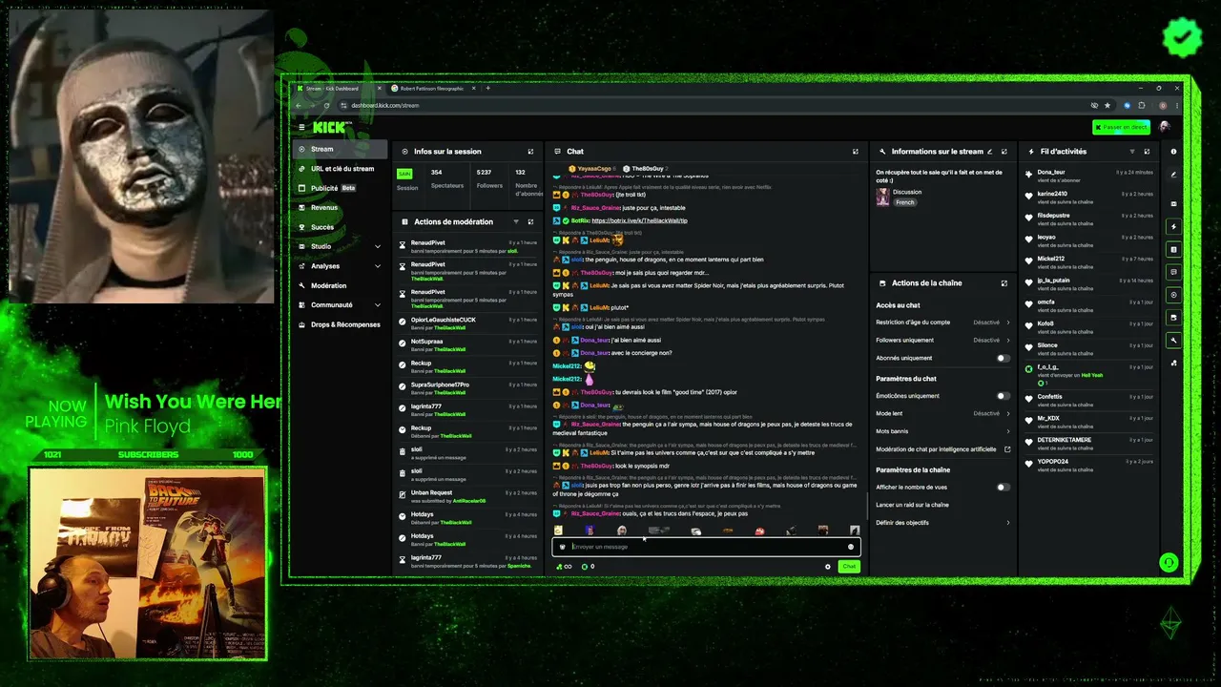Open Followers uniquement setting
This screenshot has height=687, width=1221.
click(x=942, y=340)
